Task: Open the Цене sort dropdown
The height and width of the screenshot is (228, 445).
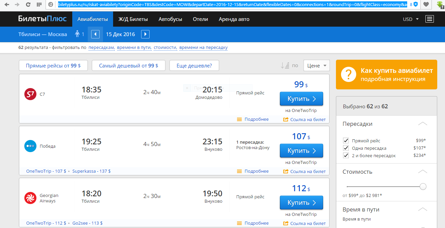Action: click(316, 65)
